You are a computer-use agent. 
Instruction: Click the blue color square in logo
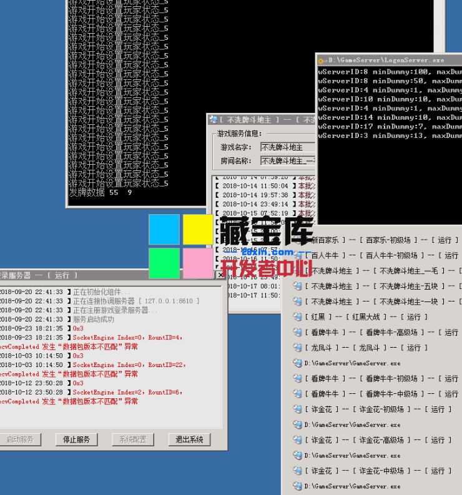tap(164, 230)
